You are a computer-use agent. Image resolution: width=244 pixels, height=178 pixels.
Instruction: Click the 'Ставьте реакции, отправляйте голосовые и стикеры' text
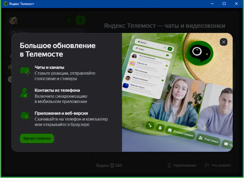pyautogui.click(x=65, y=76)
